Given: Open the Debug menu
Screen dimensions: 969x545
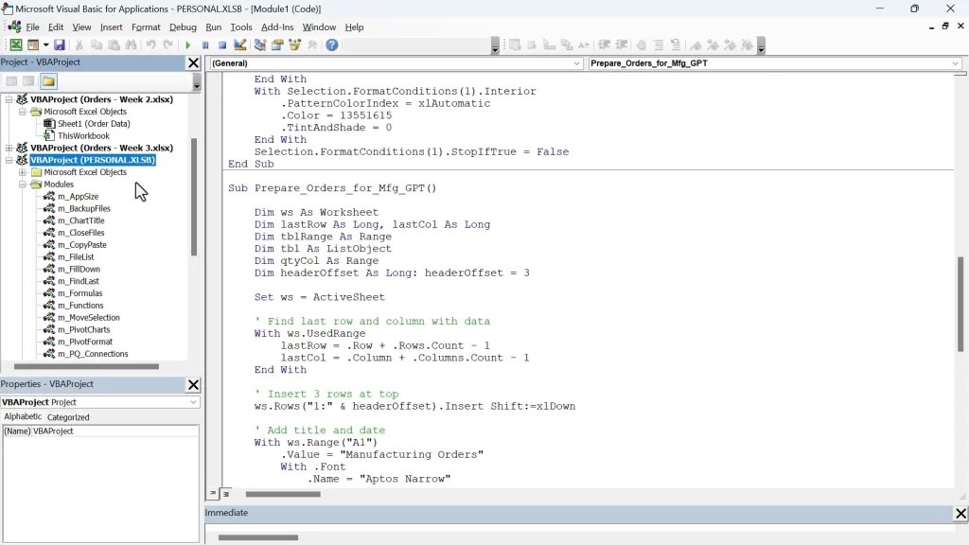Looking at the screenshot, I should tap(183, 27).
